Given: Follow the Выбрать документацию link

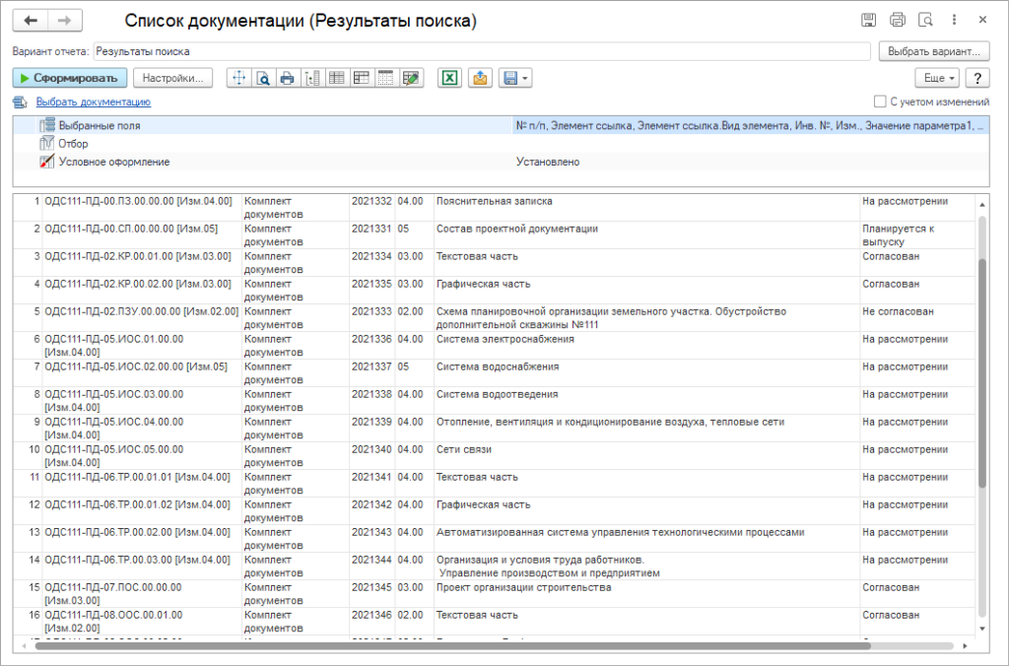Looking at the screenshot, I should (94, 101).
